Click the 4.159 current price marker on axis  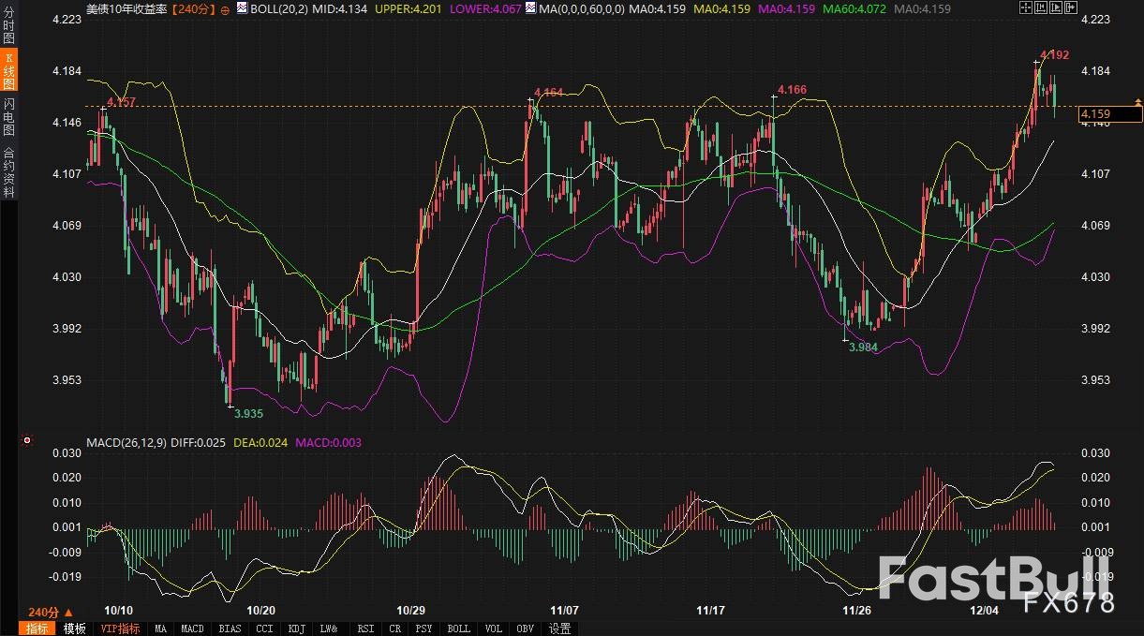pos(1109,114)
